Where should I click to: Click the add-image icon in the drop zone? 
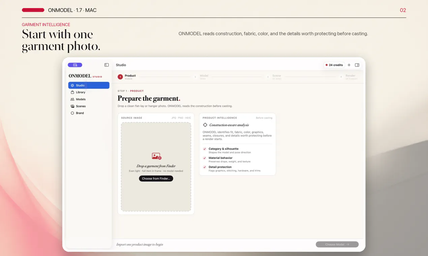[156, 156]
